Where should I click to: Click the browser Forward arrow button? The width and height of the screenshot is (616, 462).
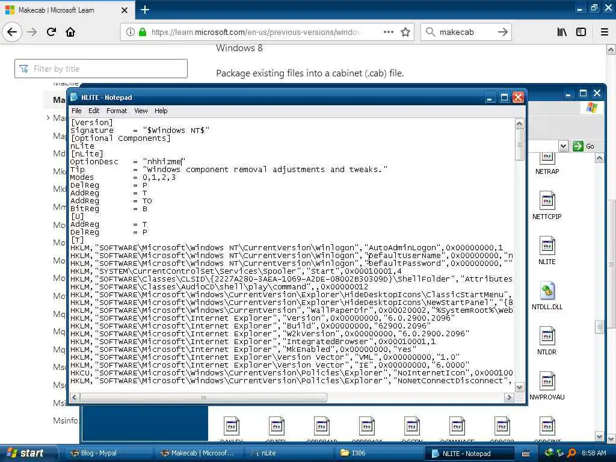click(x=32, y=32)
